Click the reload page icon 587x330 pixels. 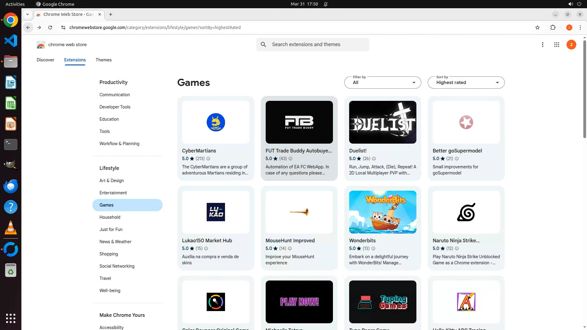click(x=50, y=28)
